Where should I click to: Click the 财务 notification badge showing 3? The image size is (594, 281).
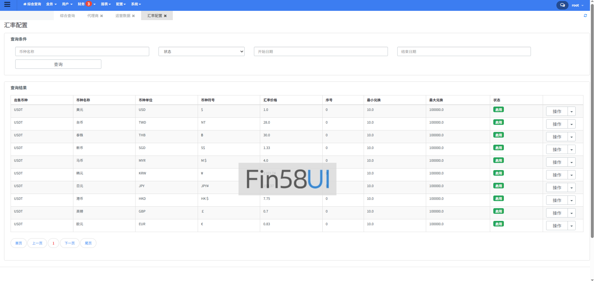tap(89, 4)
